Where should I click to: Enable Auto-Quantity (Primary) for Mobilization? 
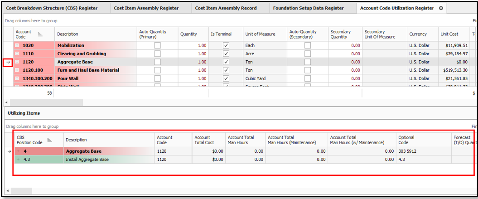(x=157, y=46)
